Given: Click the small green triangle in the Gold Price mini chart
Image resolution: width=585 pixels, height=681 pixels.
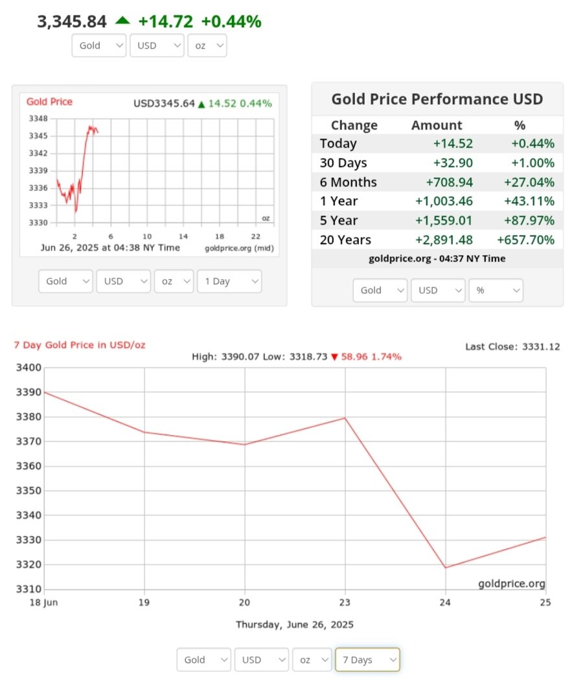Looking at the screenshot, I should [x=201, y=104].
